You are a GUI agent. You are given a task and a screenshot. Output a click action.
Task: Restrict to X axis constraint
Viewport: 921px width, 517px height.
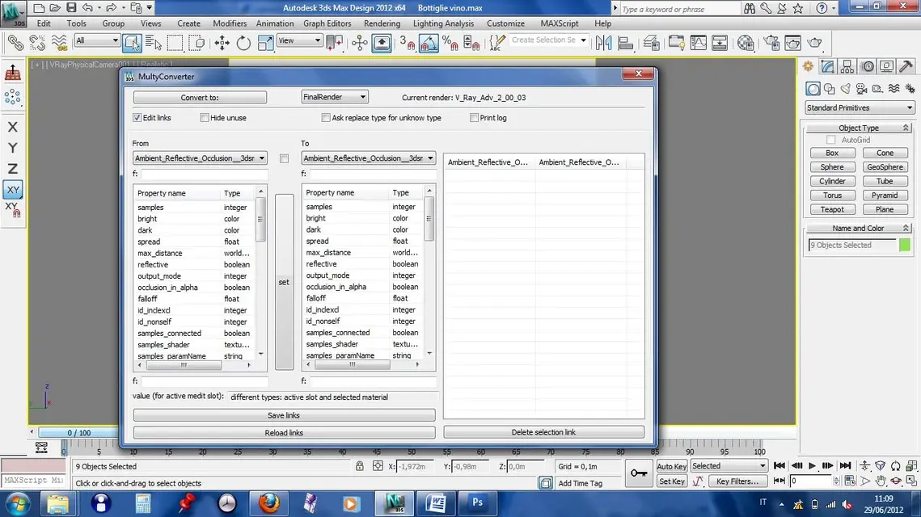(x=12, y=127)
